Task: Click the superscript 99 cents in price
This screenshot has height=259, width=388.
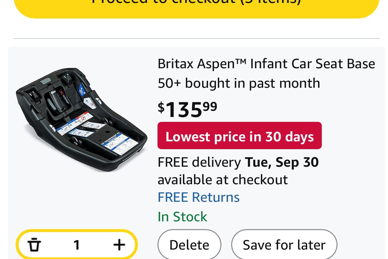Action: (x=210, y=106)
